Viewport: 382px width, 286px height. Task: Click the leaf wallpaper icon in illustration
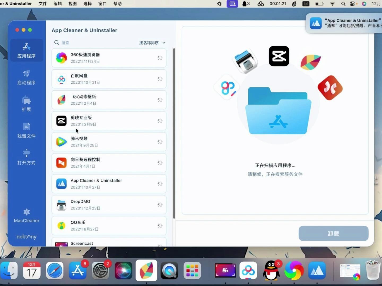coord(311,62)
